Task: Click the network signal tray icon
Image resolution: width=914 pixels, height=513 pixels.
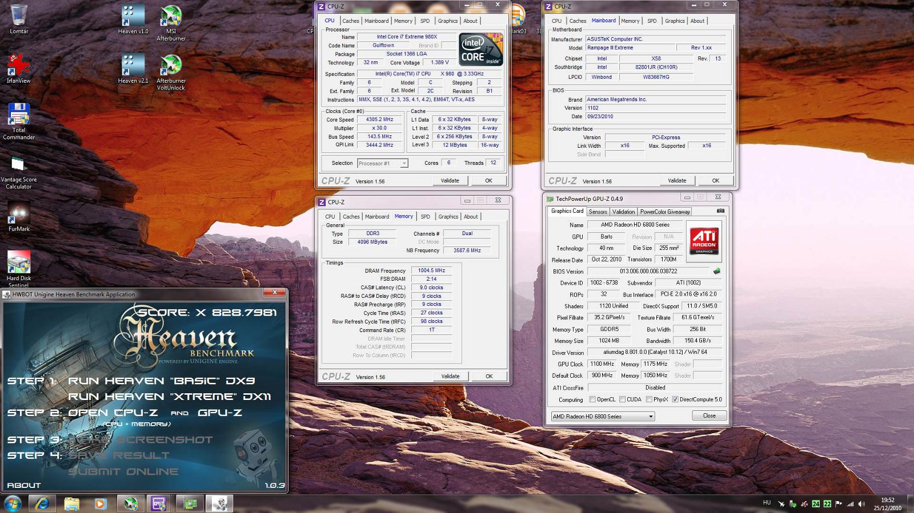Action: [x=850, y=504]
